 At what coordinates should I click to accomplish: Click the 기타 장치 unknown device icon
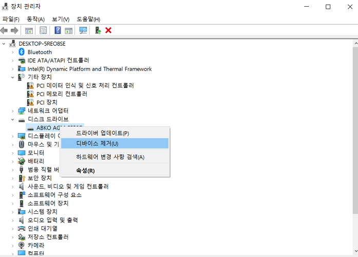(21, 77)
